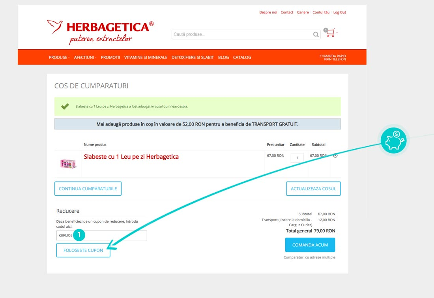Click the CONTINUA CUMPARATURILE button

88,189
